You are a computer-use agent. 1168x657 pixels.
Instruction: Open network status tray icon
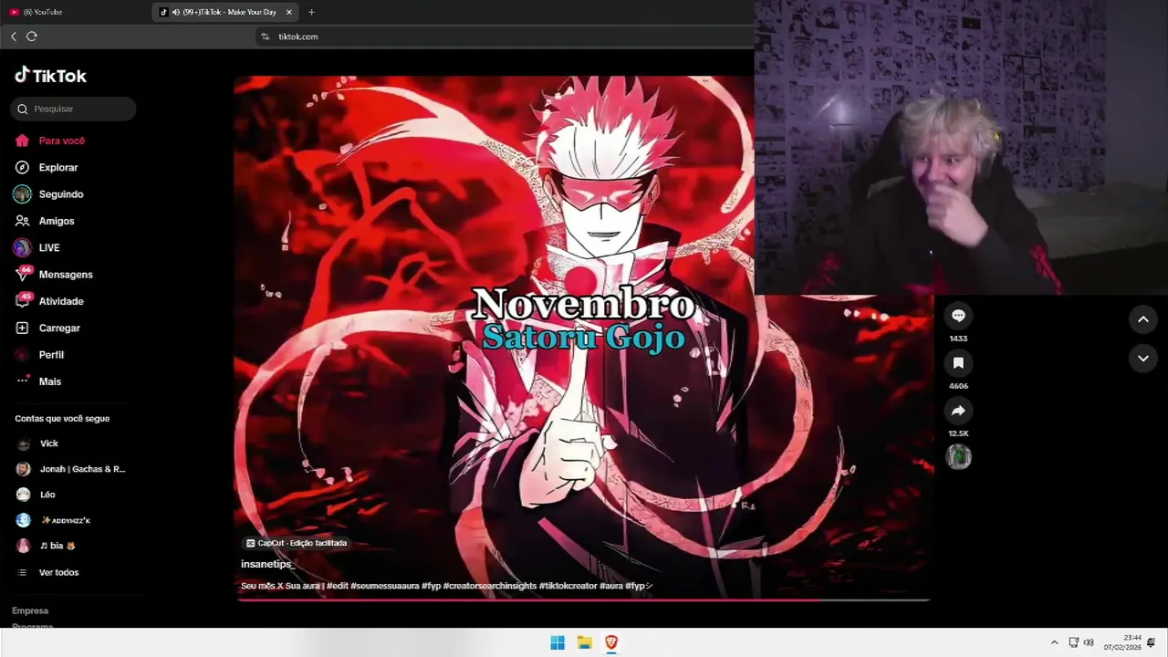click(1074, 642)
